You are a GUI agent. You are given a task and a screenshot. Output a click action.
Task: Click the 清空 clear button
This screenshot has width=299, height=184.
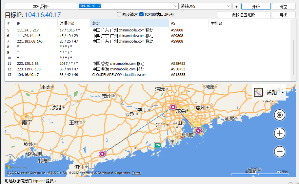click(x=283, y=7)
